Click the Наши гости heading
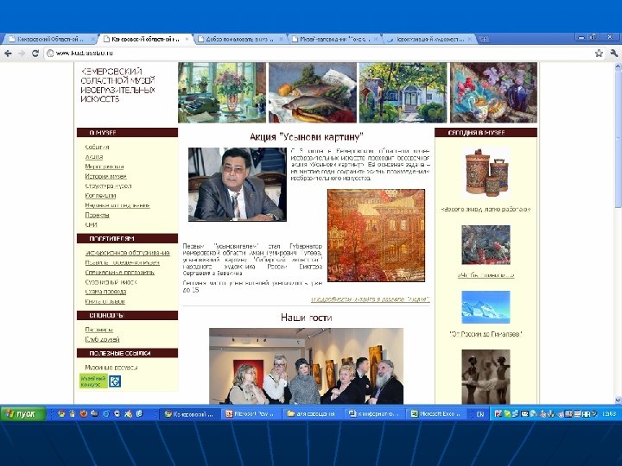The image size is (622, 466). (x=306, y=318)
